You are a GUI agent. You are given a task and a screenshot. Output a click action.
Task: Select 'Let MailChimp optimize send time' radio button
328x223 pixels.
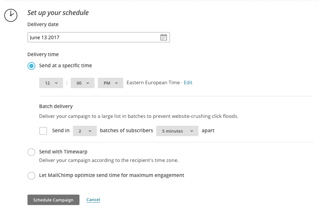coord(31,176)
